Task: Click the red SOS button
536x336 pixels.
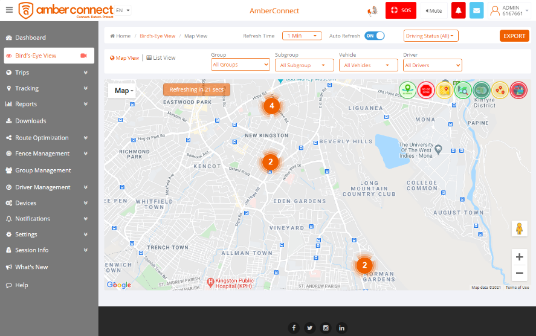Action: coord(401,10)
